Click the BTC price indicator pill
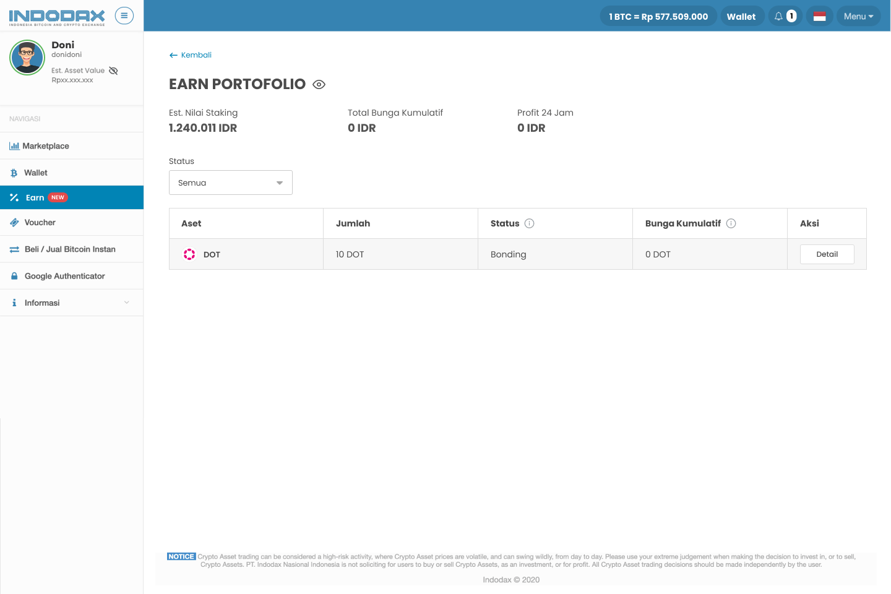The width and height of the screenshot is (891, 594). click(x=658, y=16)
